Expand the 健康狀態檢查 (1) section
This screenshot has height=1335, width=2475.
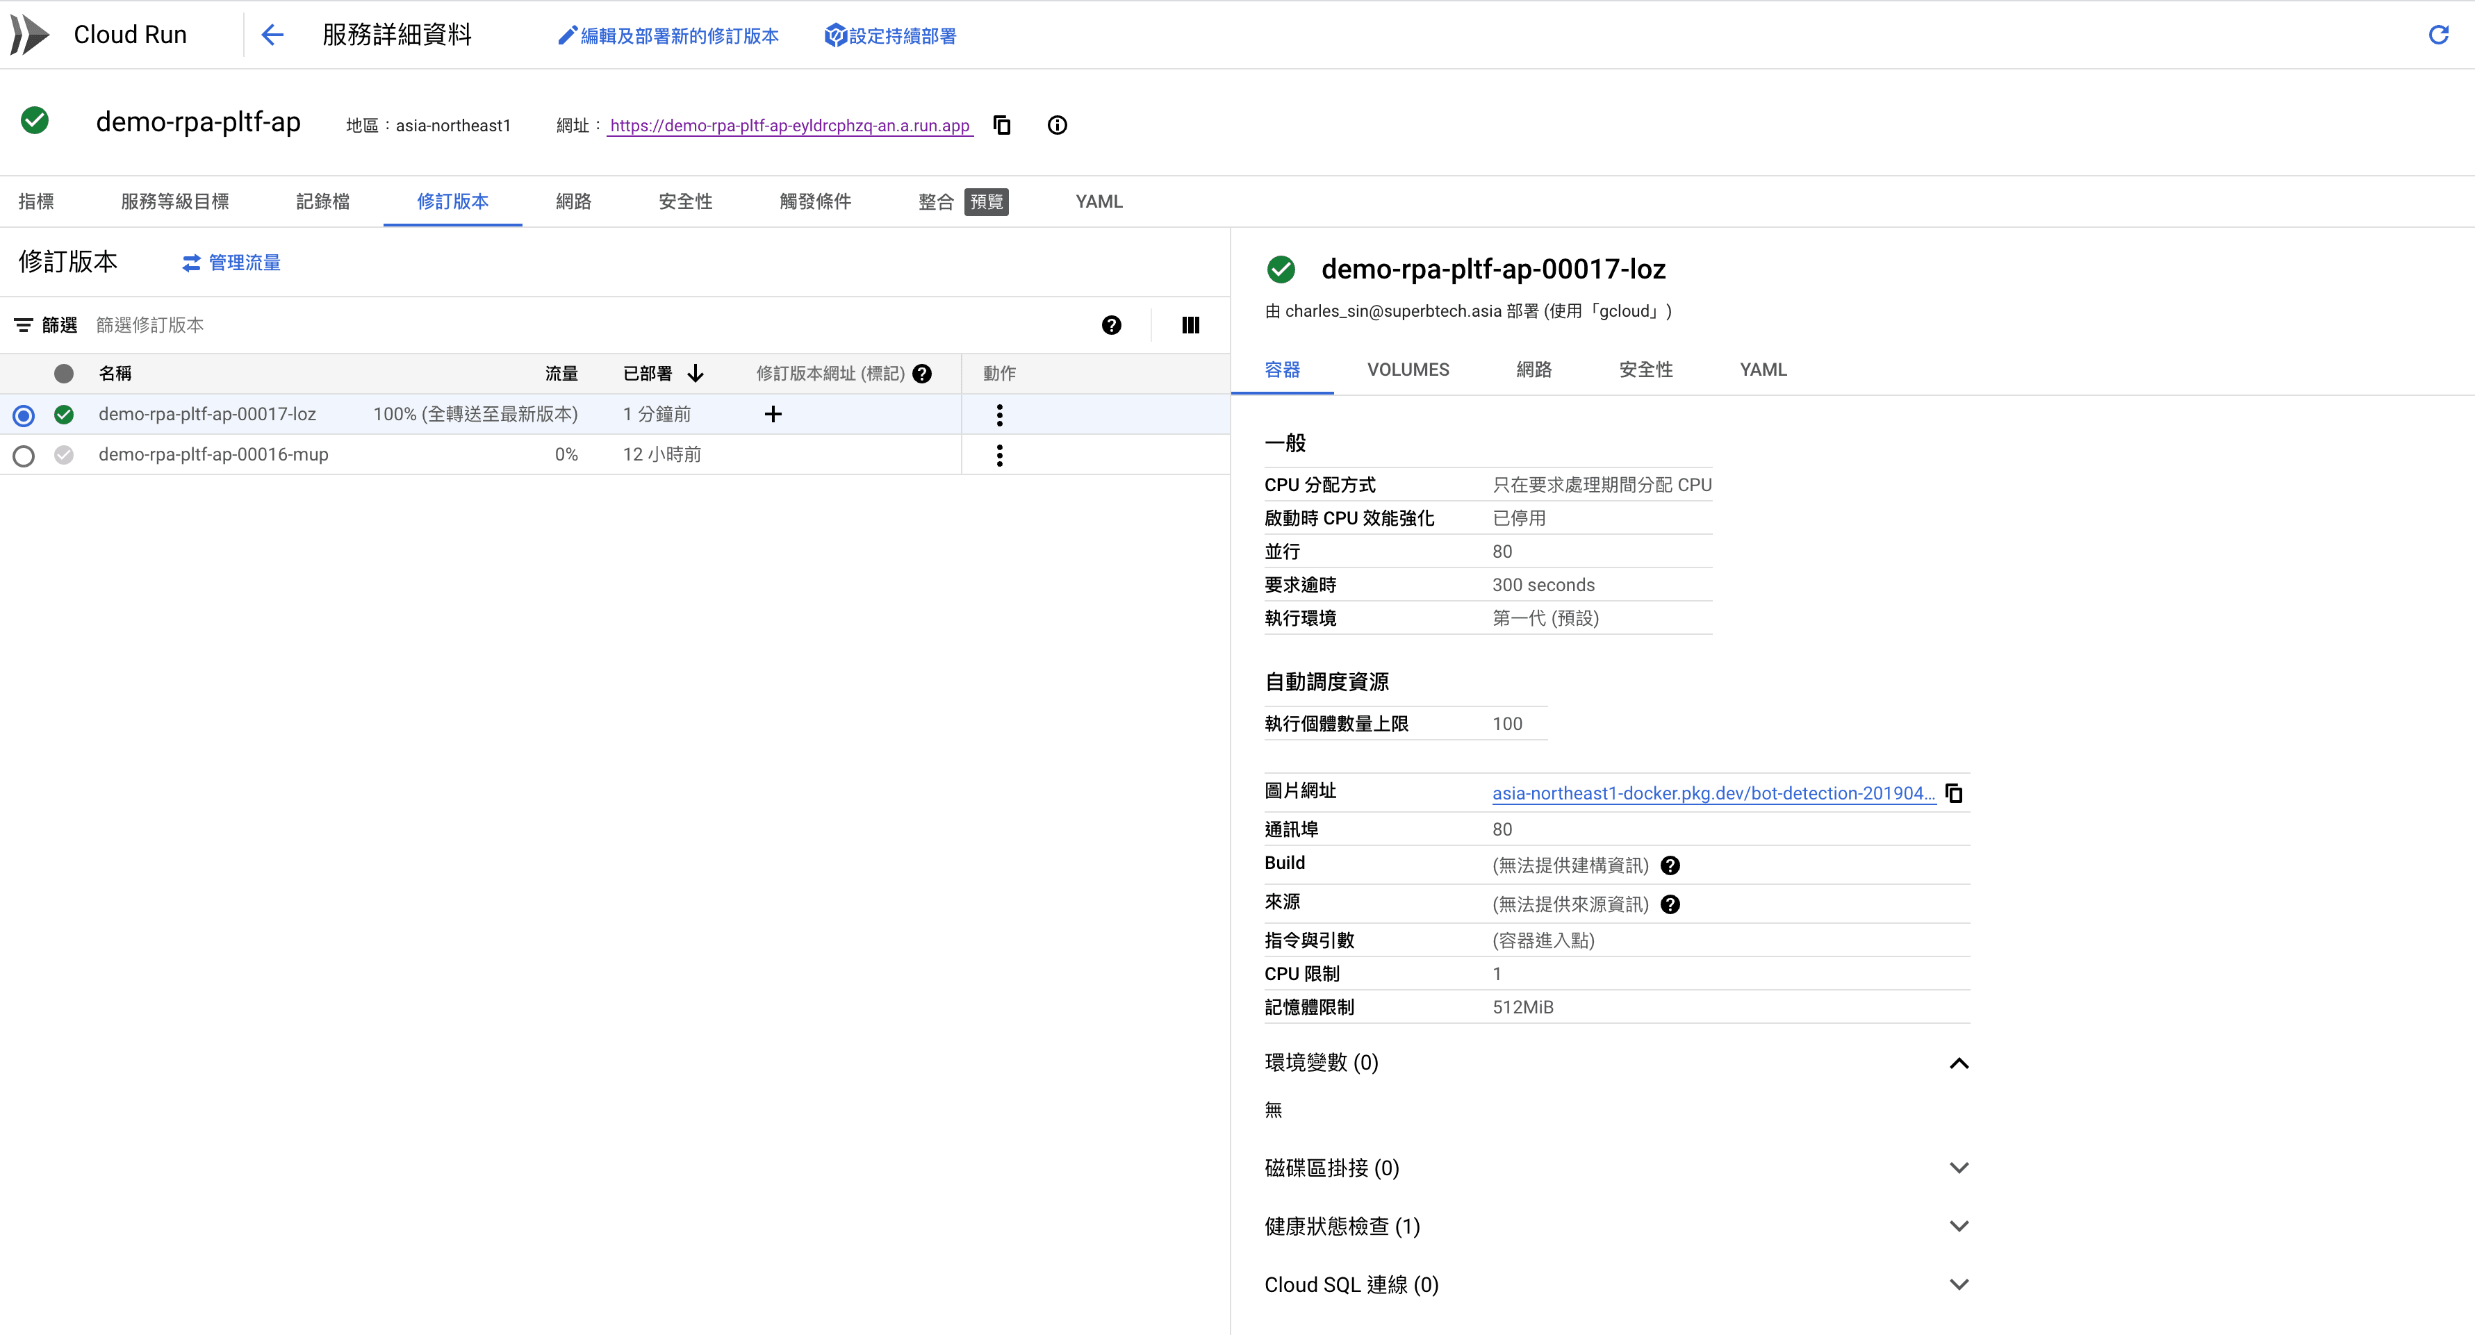[x=1959, y=1225]
